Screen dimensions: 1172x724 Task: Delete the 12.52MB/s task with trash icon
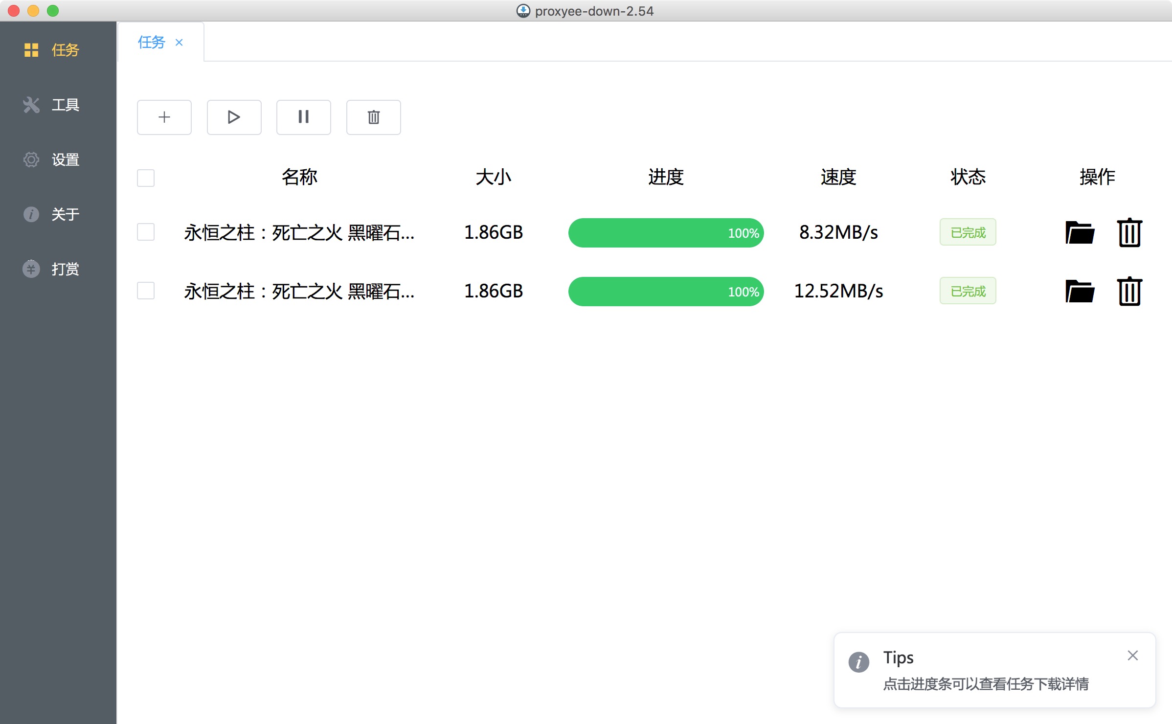click(x=1129, y=292)
